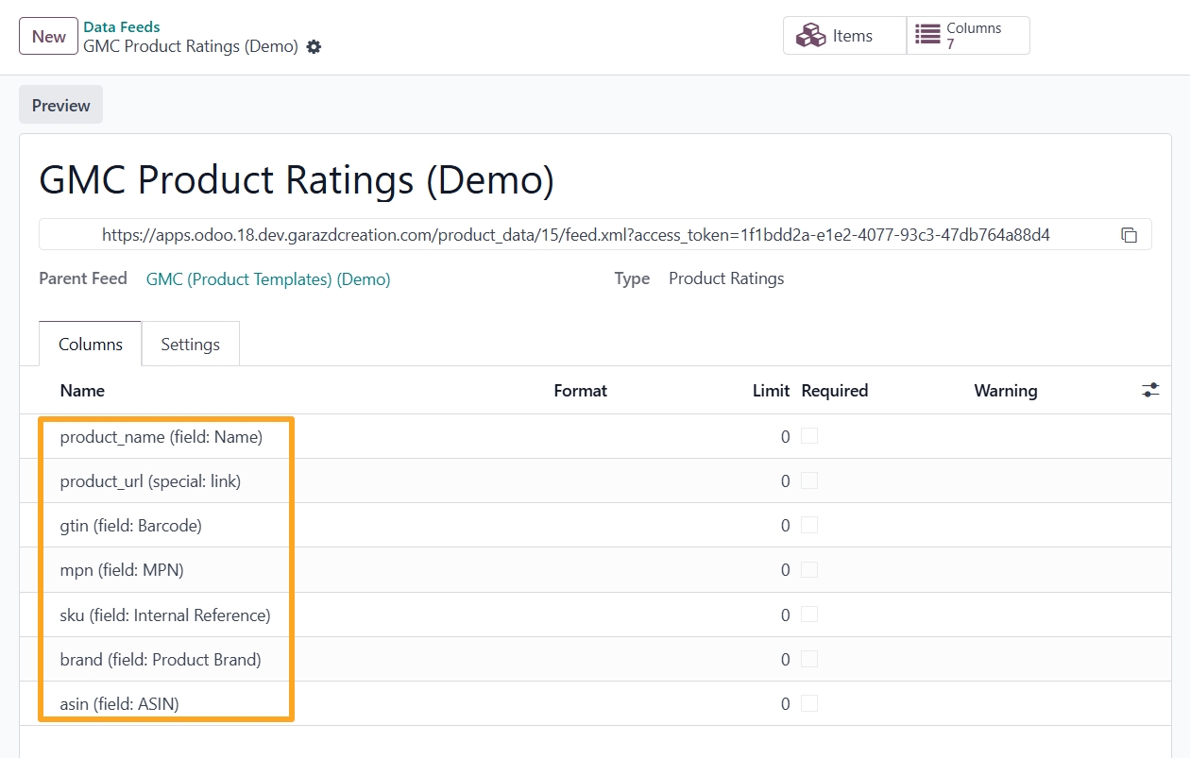Image resolution: width=1190 pixels, height=758 pixels.
Task: Check Required on the gtin (field: Barcode) row
Action: [x=809, y=525]
